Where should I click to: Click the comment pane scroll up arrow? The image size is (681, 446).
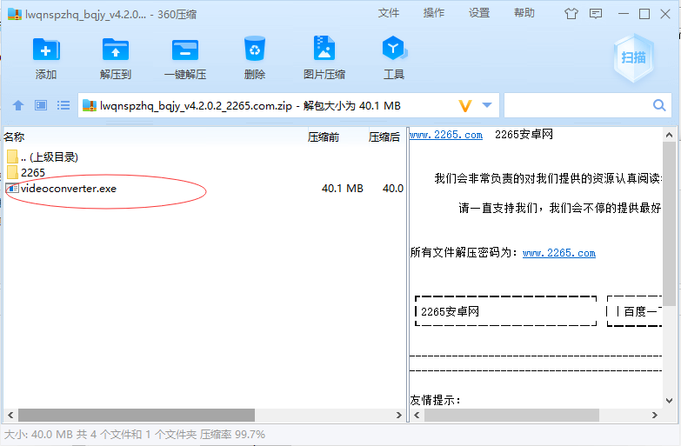670,135
